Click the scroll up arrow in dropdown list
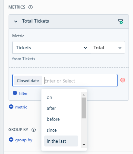This screenshot has width=133, height=154. [84, 95]
